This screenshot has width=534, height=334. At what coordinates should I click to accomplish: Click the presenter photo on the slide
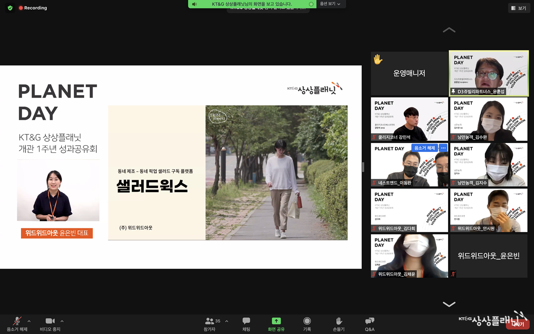pos(58,191)
